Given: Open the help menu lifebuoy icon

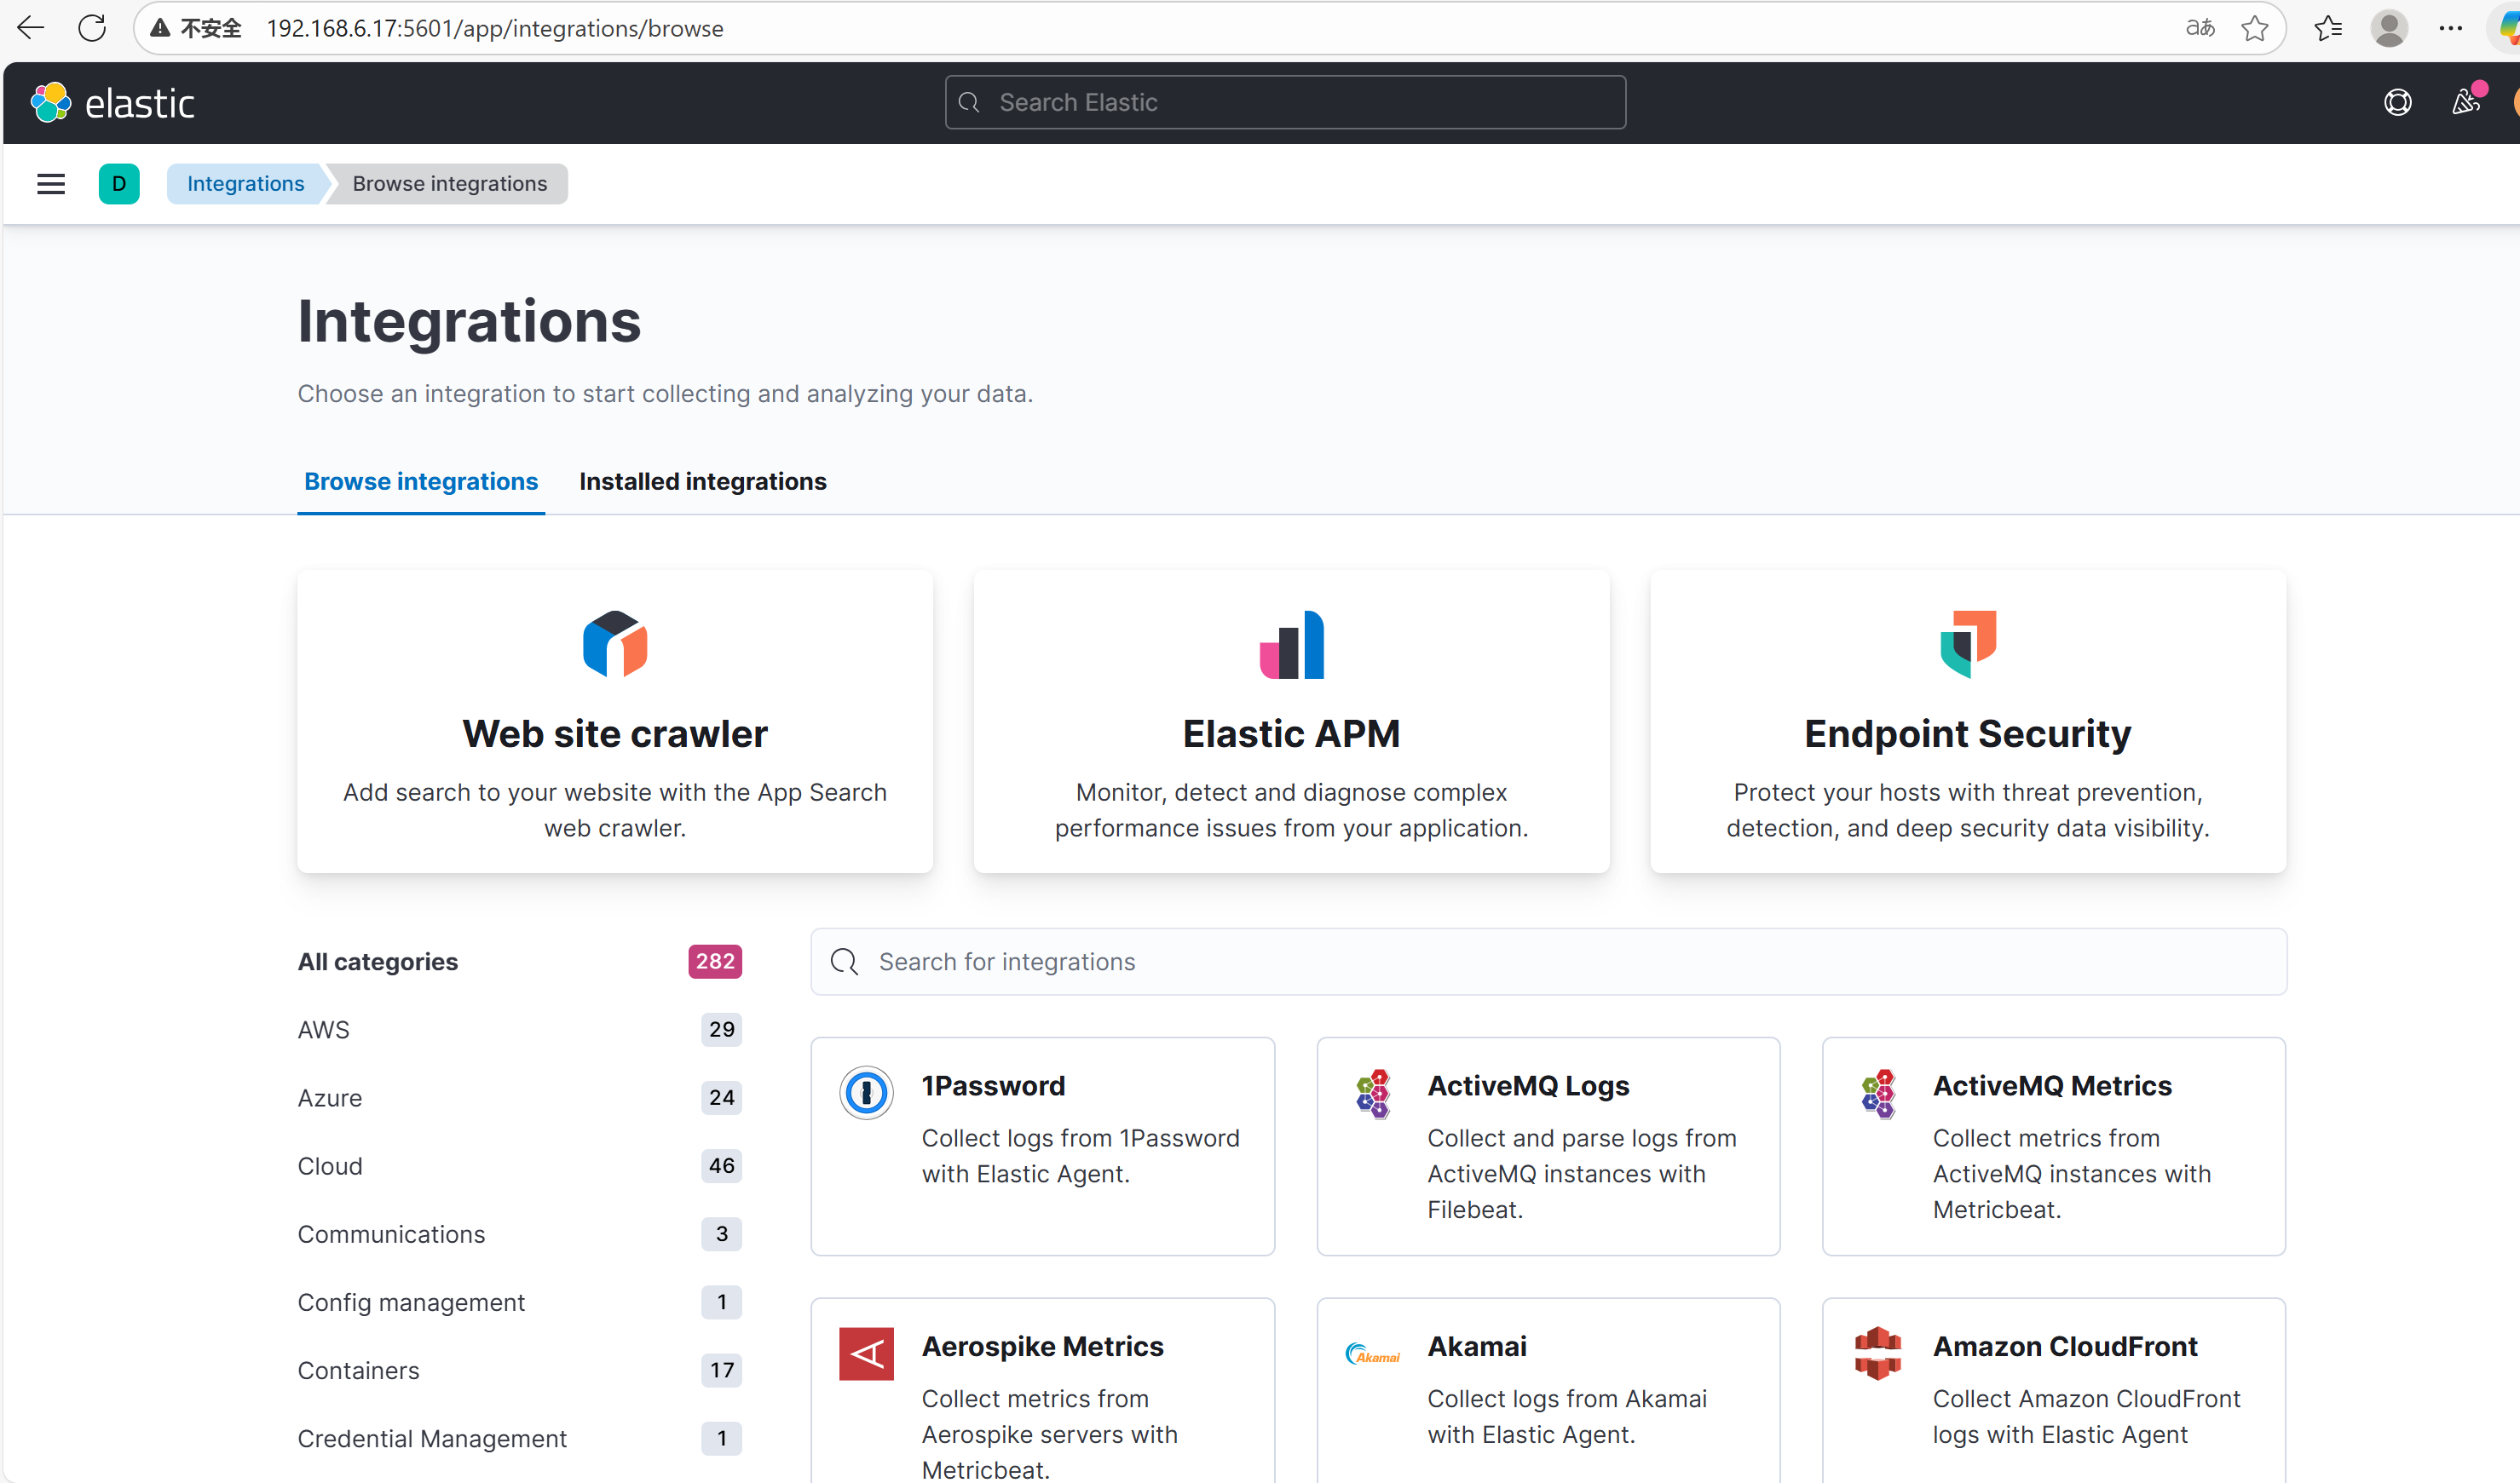Looking at the screenshot, I should (2397, 103).
